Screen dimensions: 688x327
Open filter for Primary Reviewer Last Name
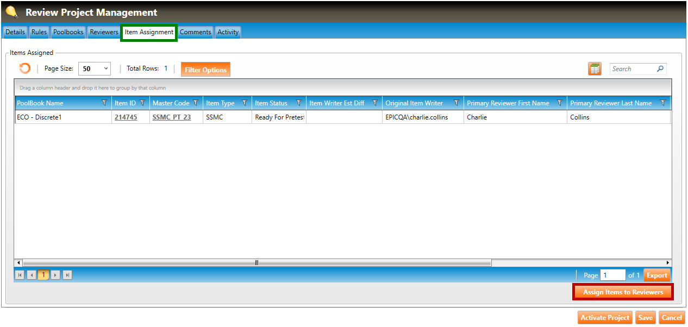(x=663, y=103)
